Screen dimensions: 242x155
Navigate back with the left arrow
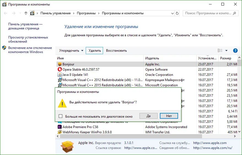(6, 13)
